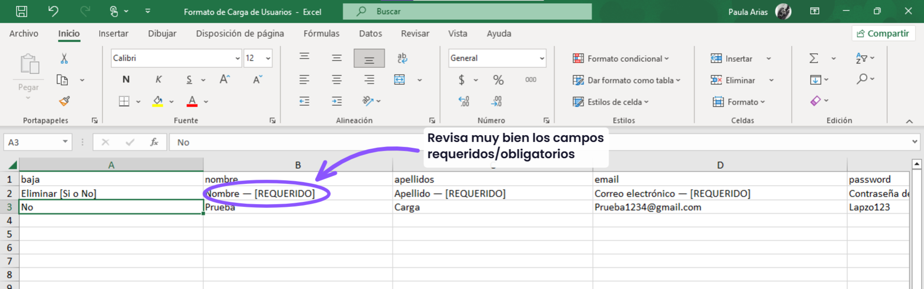This screenshot has width=924, height=289.
Task: Collapse the ribbon
Action: click(909, 121)
